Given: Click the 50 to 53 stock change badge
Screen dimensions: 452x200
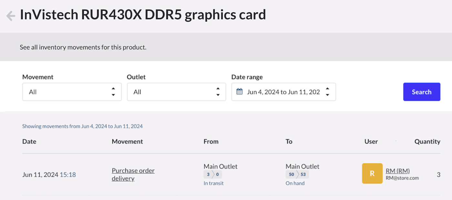Looking at the screenshot, I should tap(297, 175).
